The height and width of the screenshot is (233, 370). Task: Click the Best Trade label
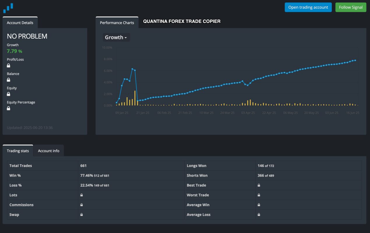click(x=196, y=185)
